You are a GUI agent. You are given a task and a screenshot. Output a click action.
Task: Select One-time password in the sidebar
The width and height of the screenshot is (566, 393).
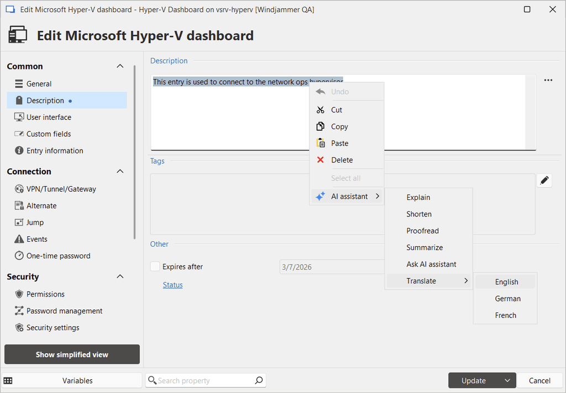click(x=58, y=256)
